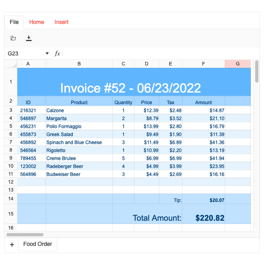The image size is (264, 277).
Task: Add a new sheet with plus icon
Action: [12, 245]
